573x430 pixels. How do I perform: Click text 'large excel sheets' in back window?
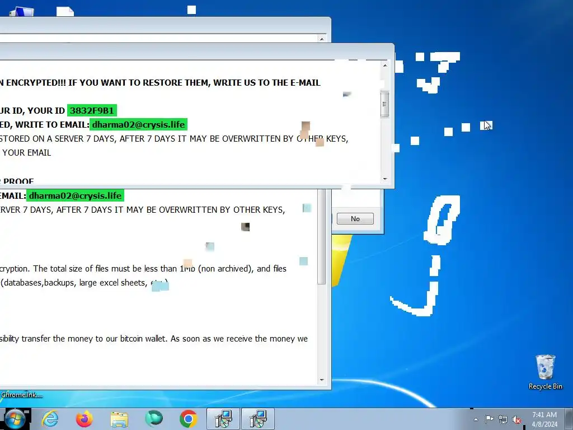pyautogui.click(x=113, y=283)
